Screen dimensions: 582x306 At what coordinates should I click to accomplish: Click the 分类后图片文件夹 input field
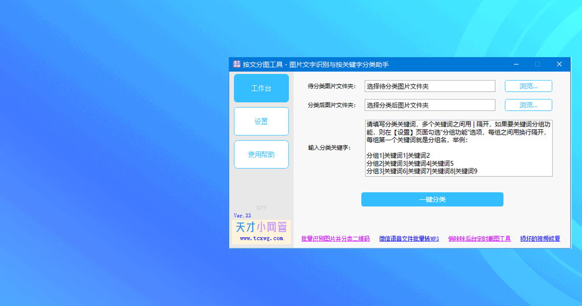click(429, 105)
